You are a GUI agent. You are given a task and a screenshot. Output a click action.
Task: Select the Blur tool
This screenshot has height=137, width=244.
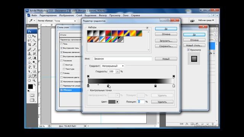29,62
